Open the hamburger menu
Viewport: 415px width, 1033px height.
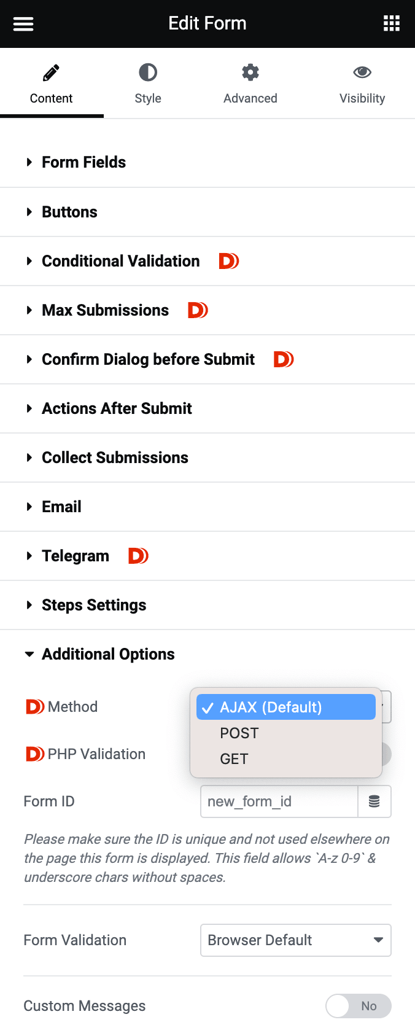coord(23,24)
